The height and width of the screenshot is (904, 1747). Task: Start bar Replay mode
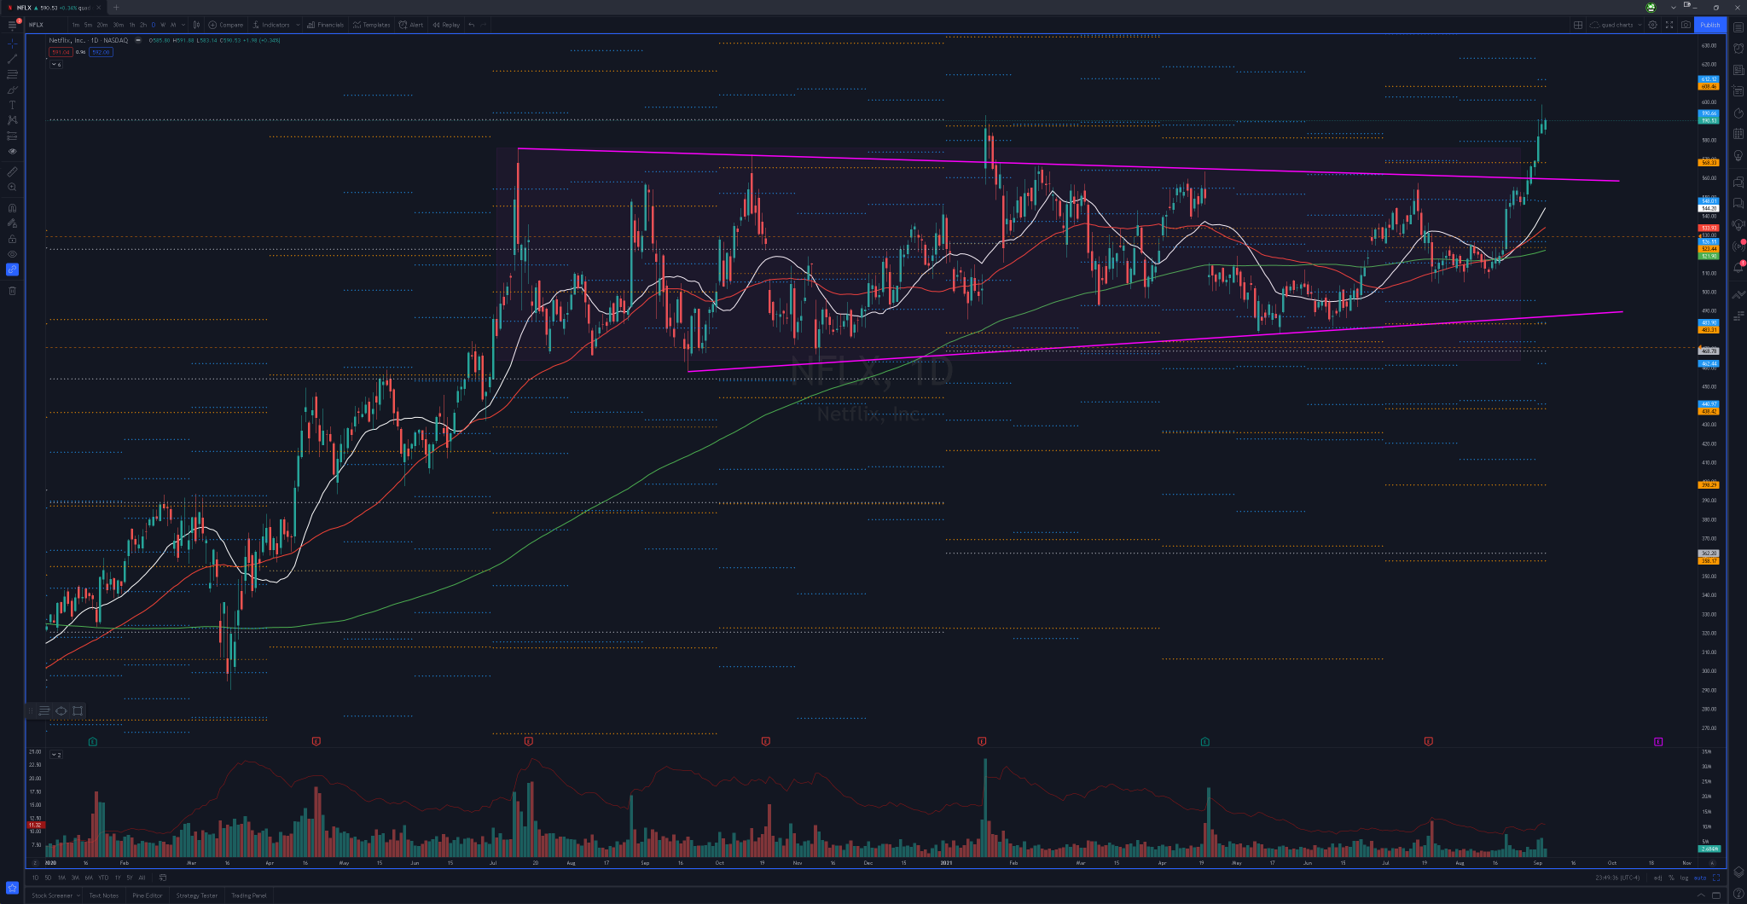pos(446,25)
